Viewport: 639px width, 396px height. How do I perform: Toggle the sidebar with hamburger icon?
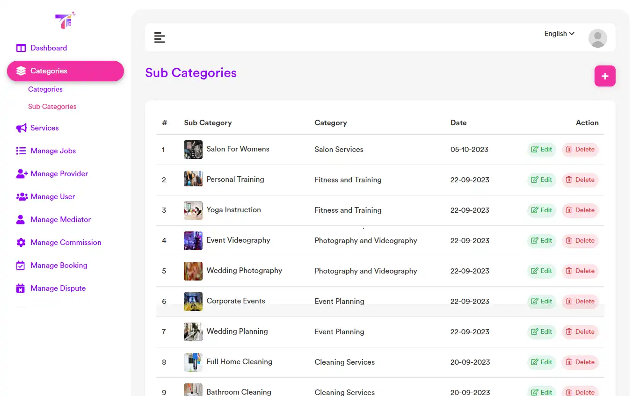160,37
